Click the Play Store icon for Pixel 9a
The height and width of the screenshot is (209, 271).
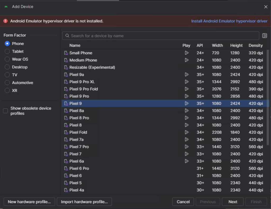tap(187, 74)
